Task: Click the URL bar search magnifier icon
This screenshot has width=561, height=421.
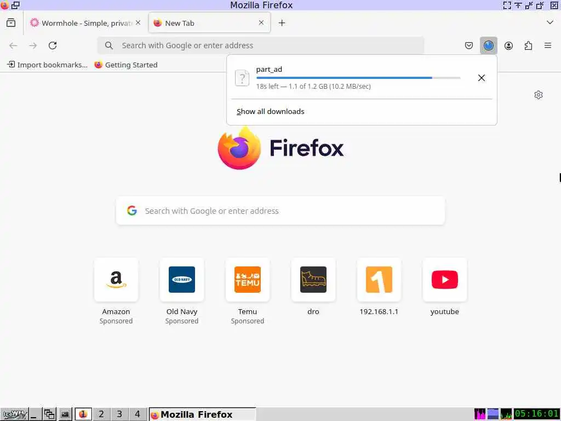Action: 109,45
